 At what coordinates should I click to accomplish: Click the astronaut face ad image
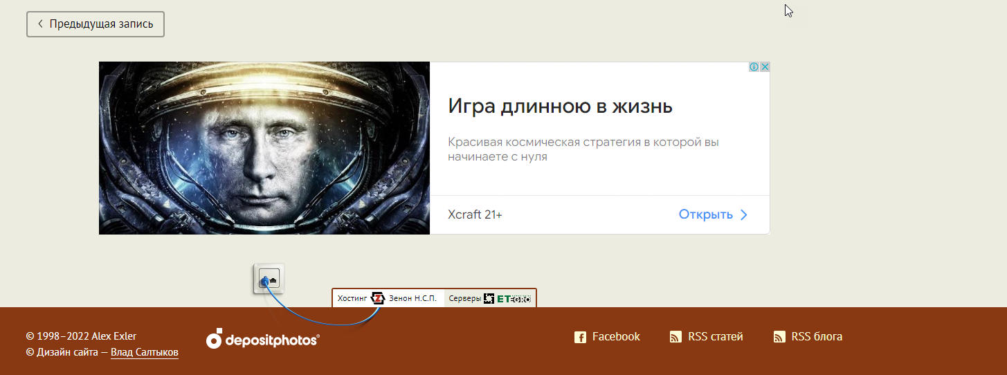264,148
